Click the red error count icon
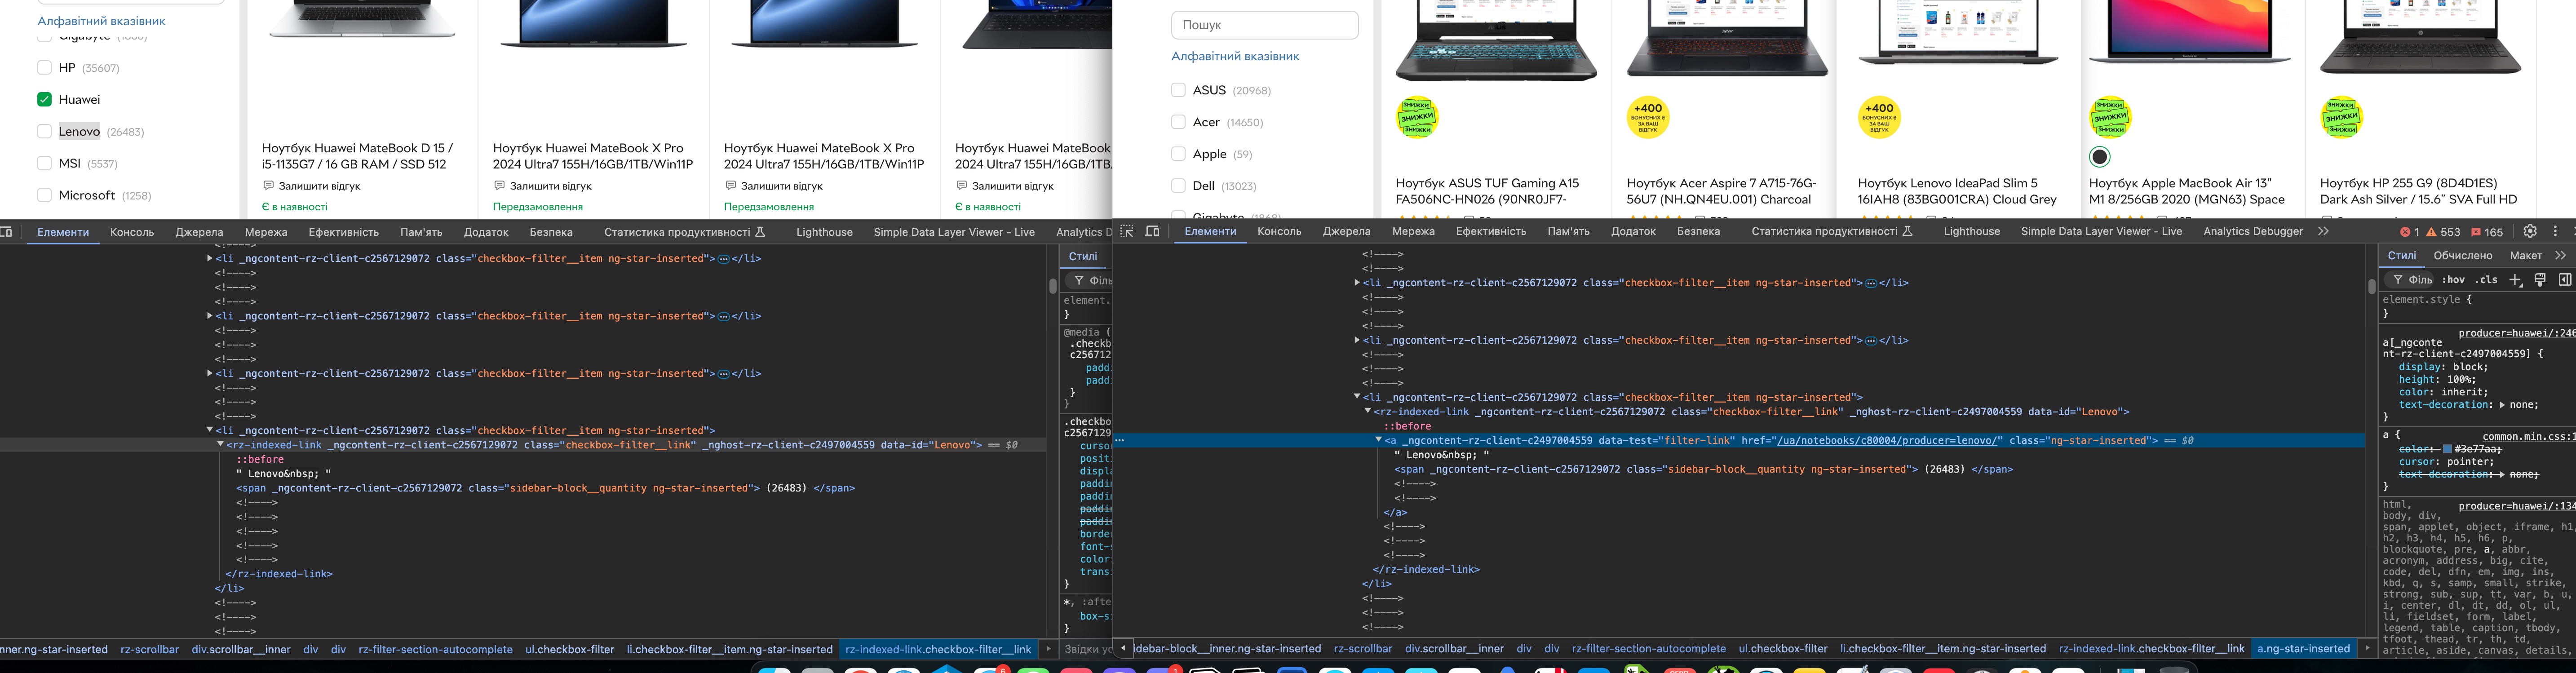Viewport: 2576px width, 673px height. pyautogui.click(x=2405, y=232)
